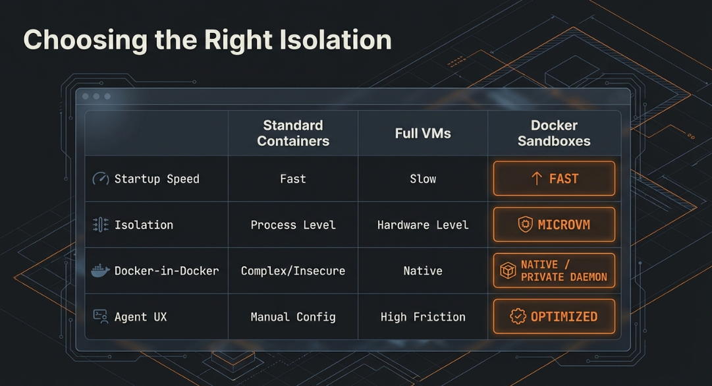
Task: Click the Process Level cell
Action: click(x=293, y=225)
